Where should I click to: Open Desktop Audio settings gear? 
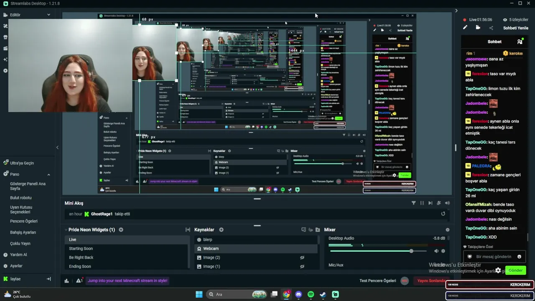443,251
